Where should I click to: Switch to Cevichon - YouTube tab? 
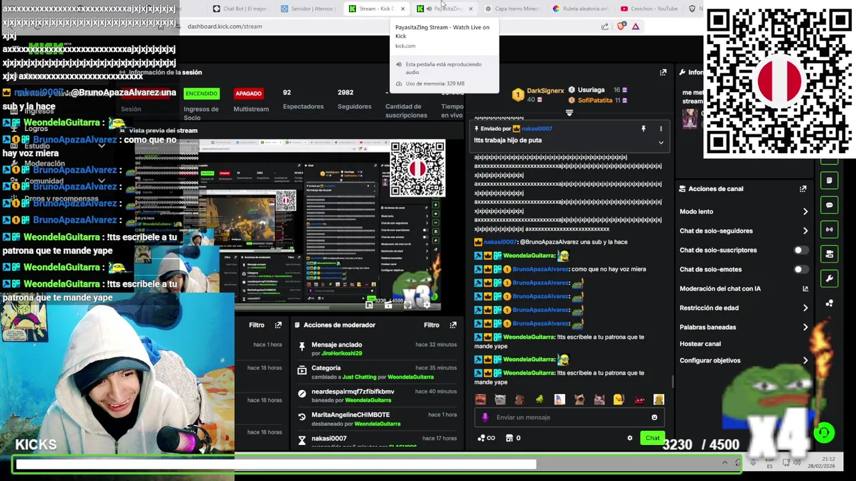point(649,9)
